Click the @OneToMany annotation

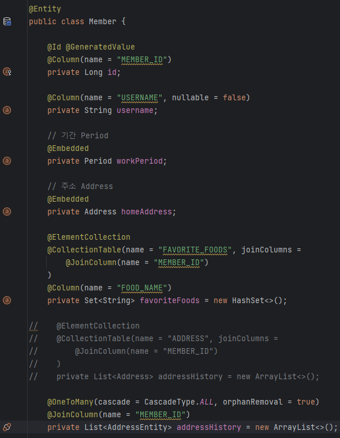[x=70, y=402]
